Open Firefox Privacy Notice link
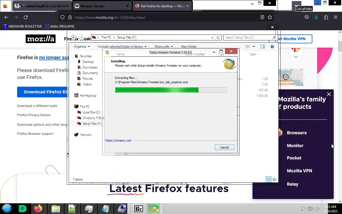Image resolution: width=342 pixels, height=214 pixels. click(34, 115)
